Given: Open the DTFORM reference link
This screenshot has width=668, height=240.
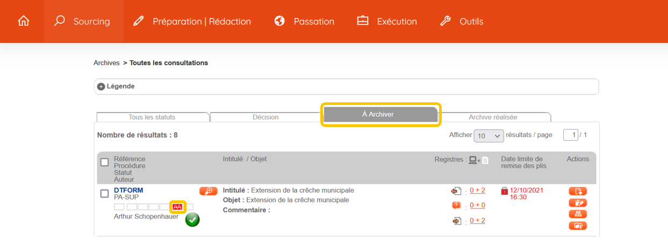Looking at the screenshot, I should 128,190.
